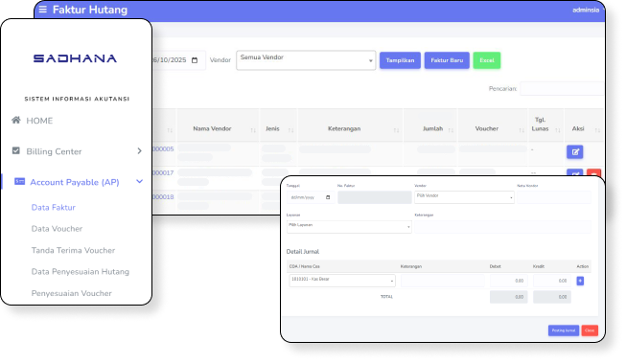The width and height of the screenshot is (626, 363).
Task: Open Data Penyesuaian Hutang menu item
Action: click(x=81, y=272)
